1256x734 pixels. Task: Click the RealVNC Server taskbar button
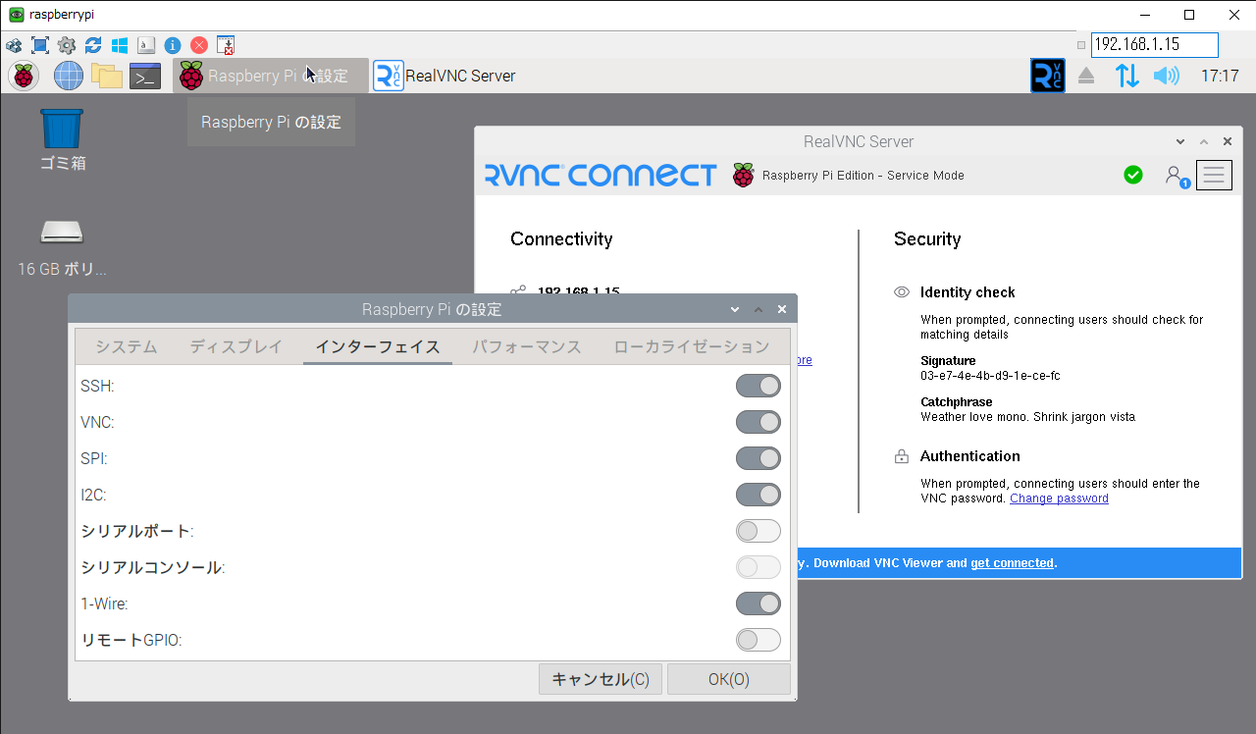(x=445, y=76)
